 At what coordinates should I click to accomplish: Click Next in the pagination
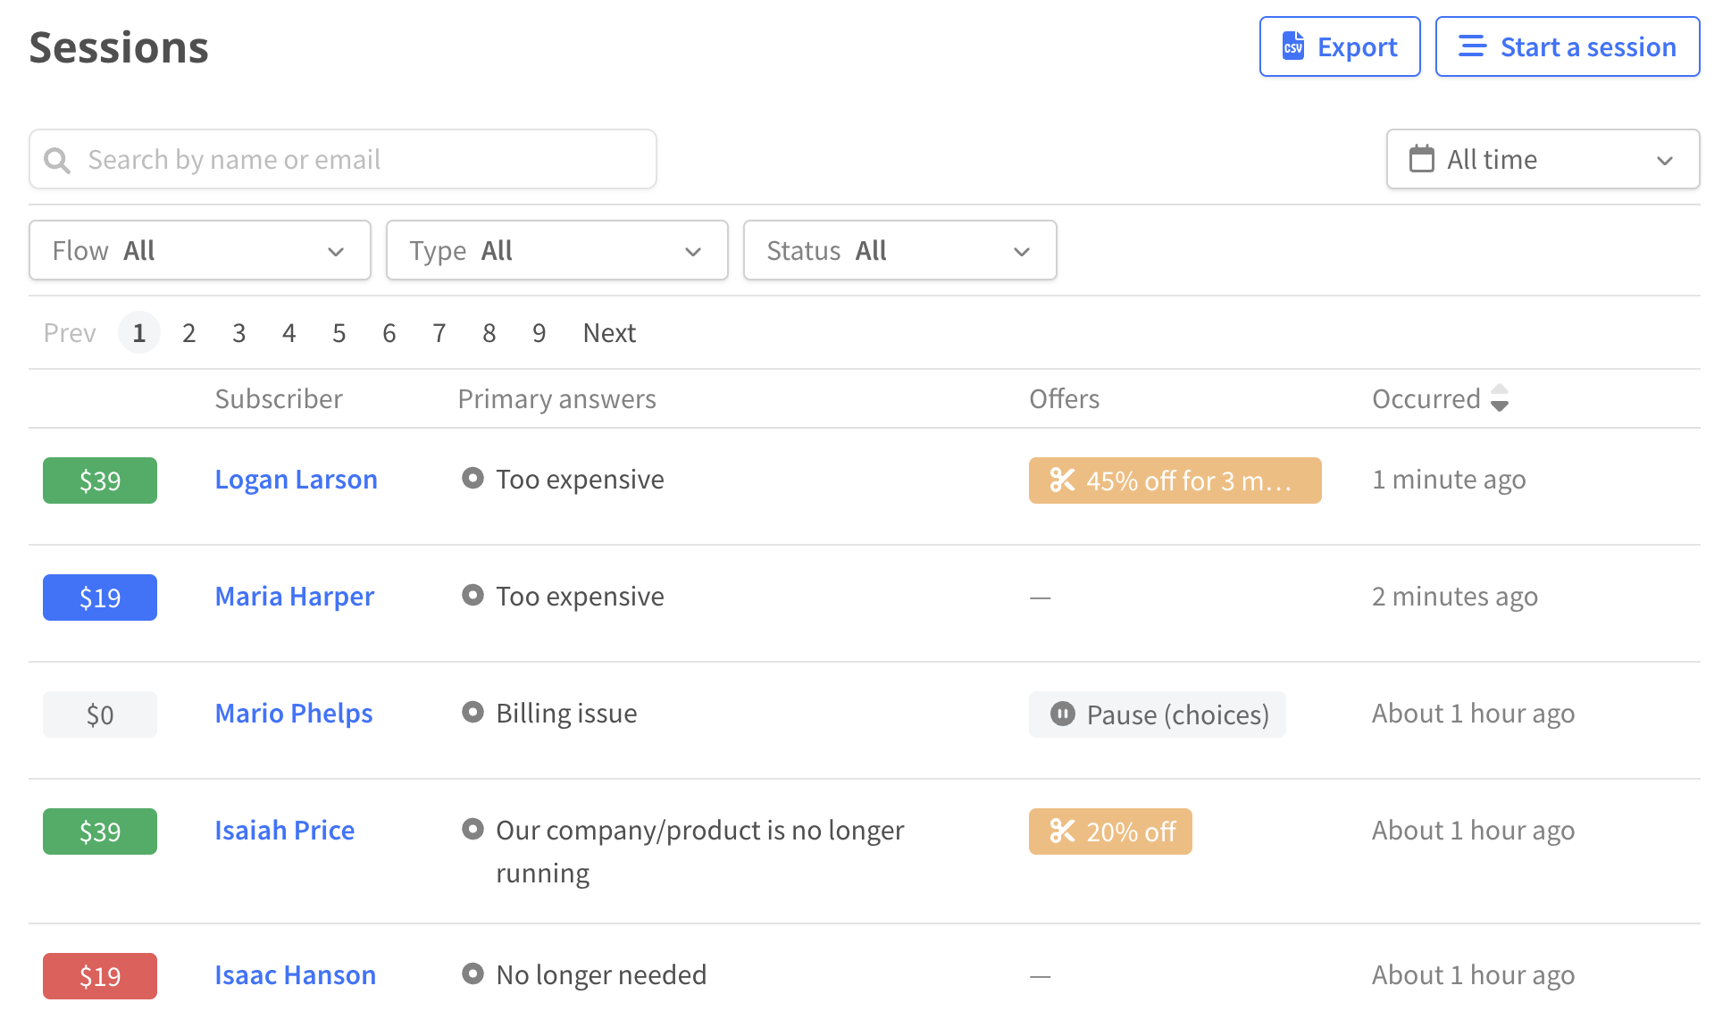pyautogui.click(x=609, y=333)
